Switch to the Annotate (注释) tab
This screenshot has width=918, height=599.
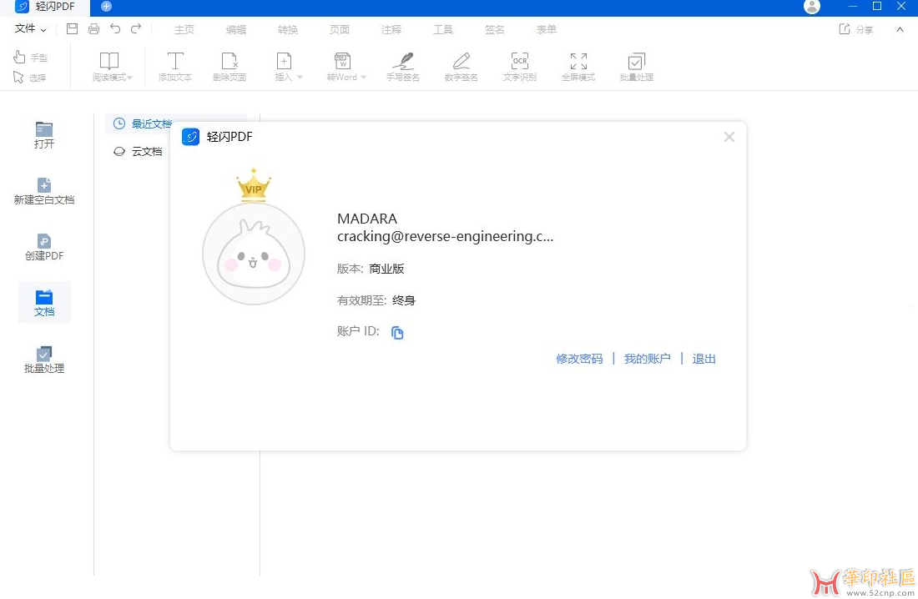pyautogui.click(x=391, y=29)
